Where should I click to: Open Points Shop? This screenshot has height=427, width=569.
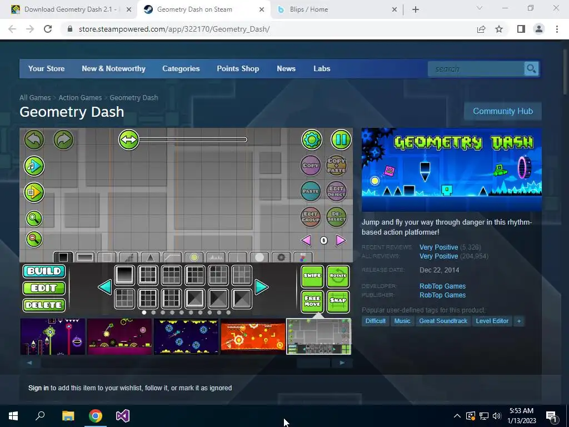click(x=238, y=68)
